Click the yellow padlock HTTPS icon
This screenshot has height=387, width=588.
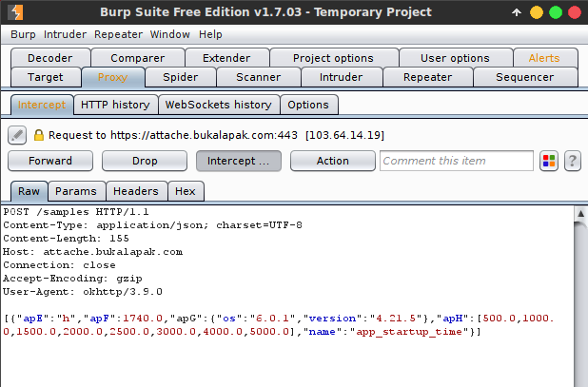click(39, 135)
